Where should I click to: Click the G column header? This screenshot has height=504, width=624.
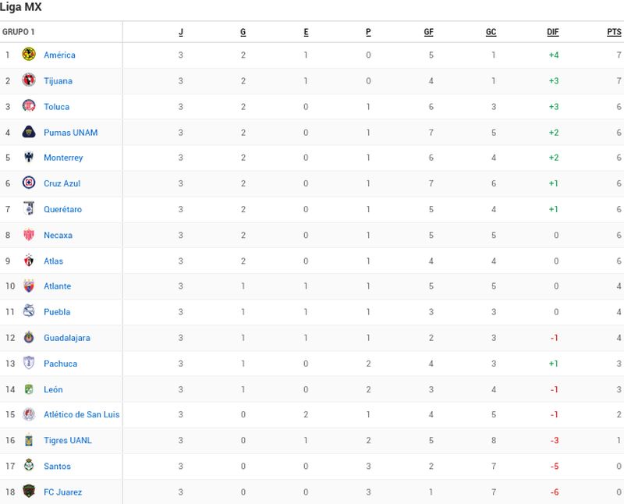click(x=243, y=32)
